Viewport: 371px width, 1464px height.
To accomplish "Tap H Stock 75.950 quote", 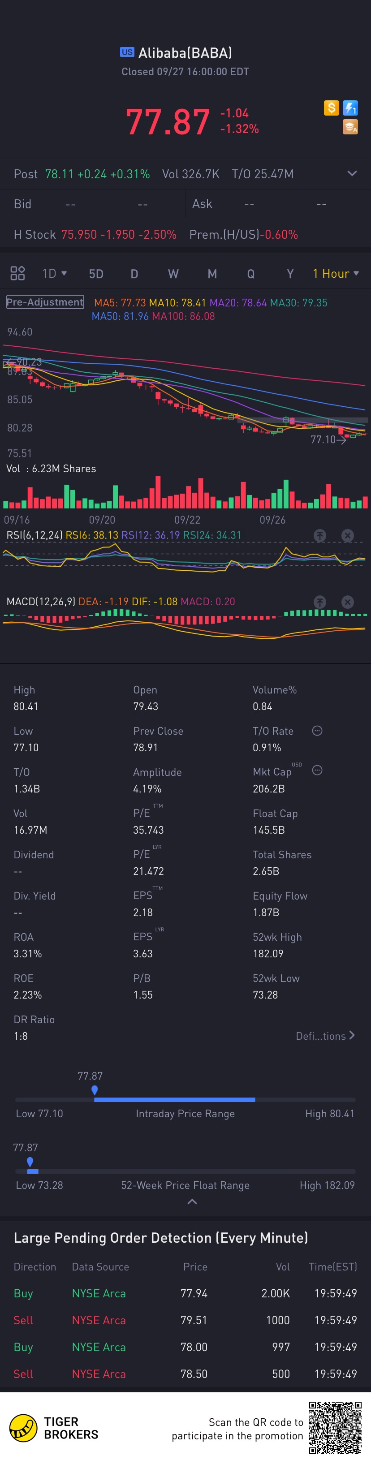I will coord(95,235).
